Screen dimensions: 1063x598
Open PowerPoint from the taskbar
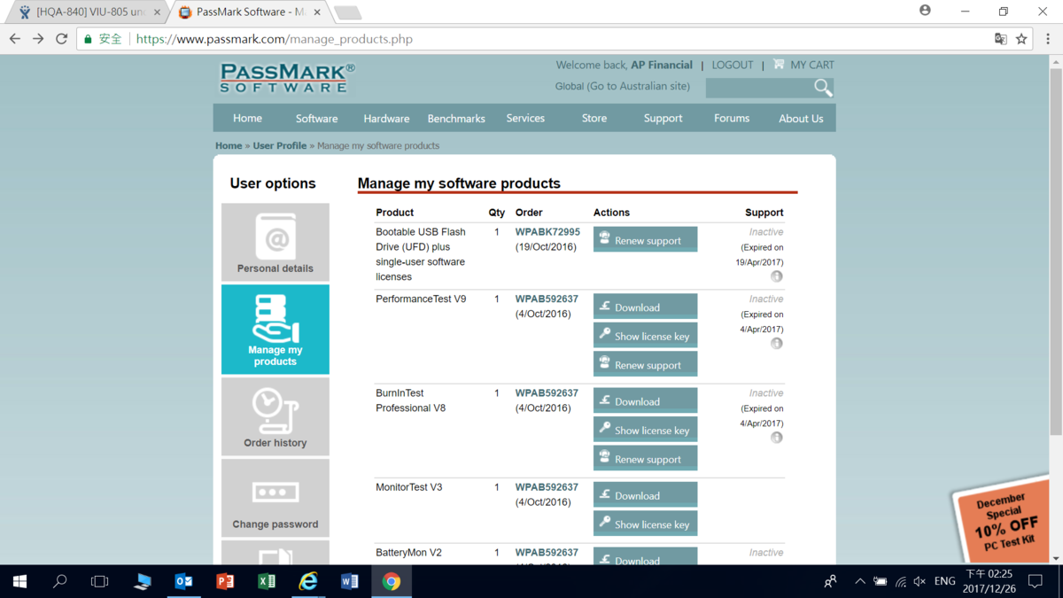tap(225, 581)
